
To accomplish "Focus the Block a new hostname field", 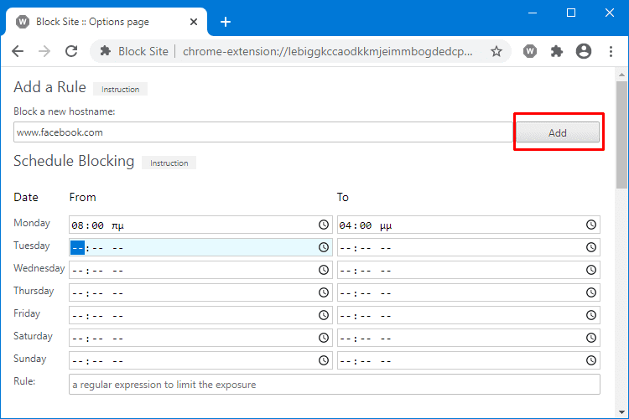I will click(x=263, y=132).
